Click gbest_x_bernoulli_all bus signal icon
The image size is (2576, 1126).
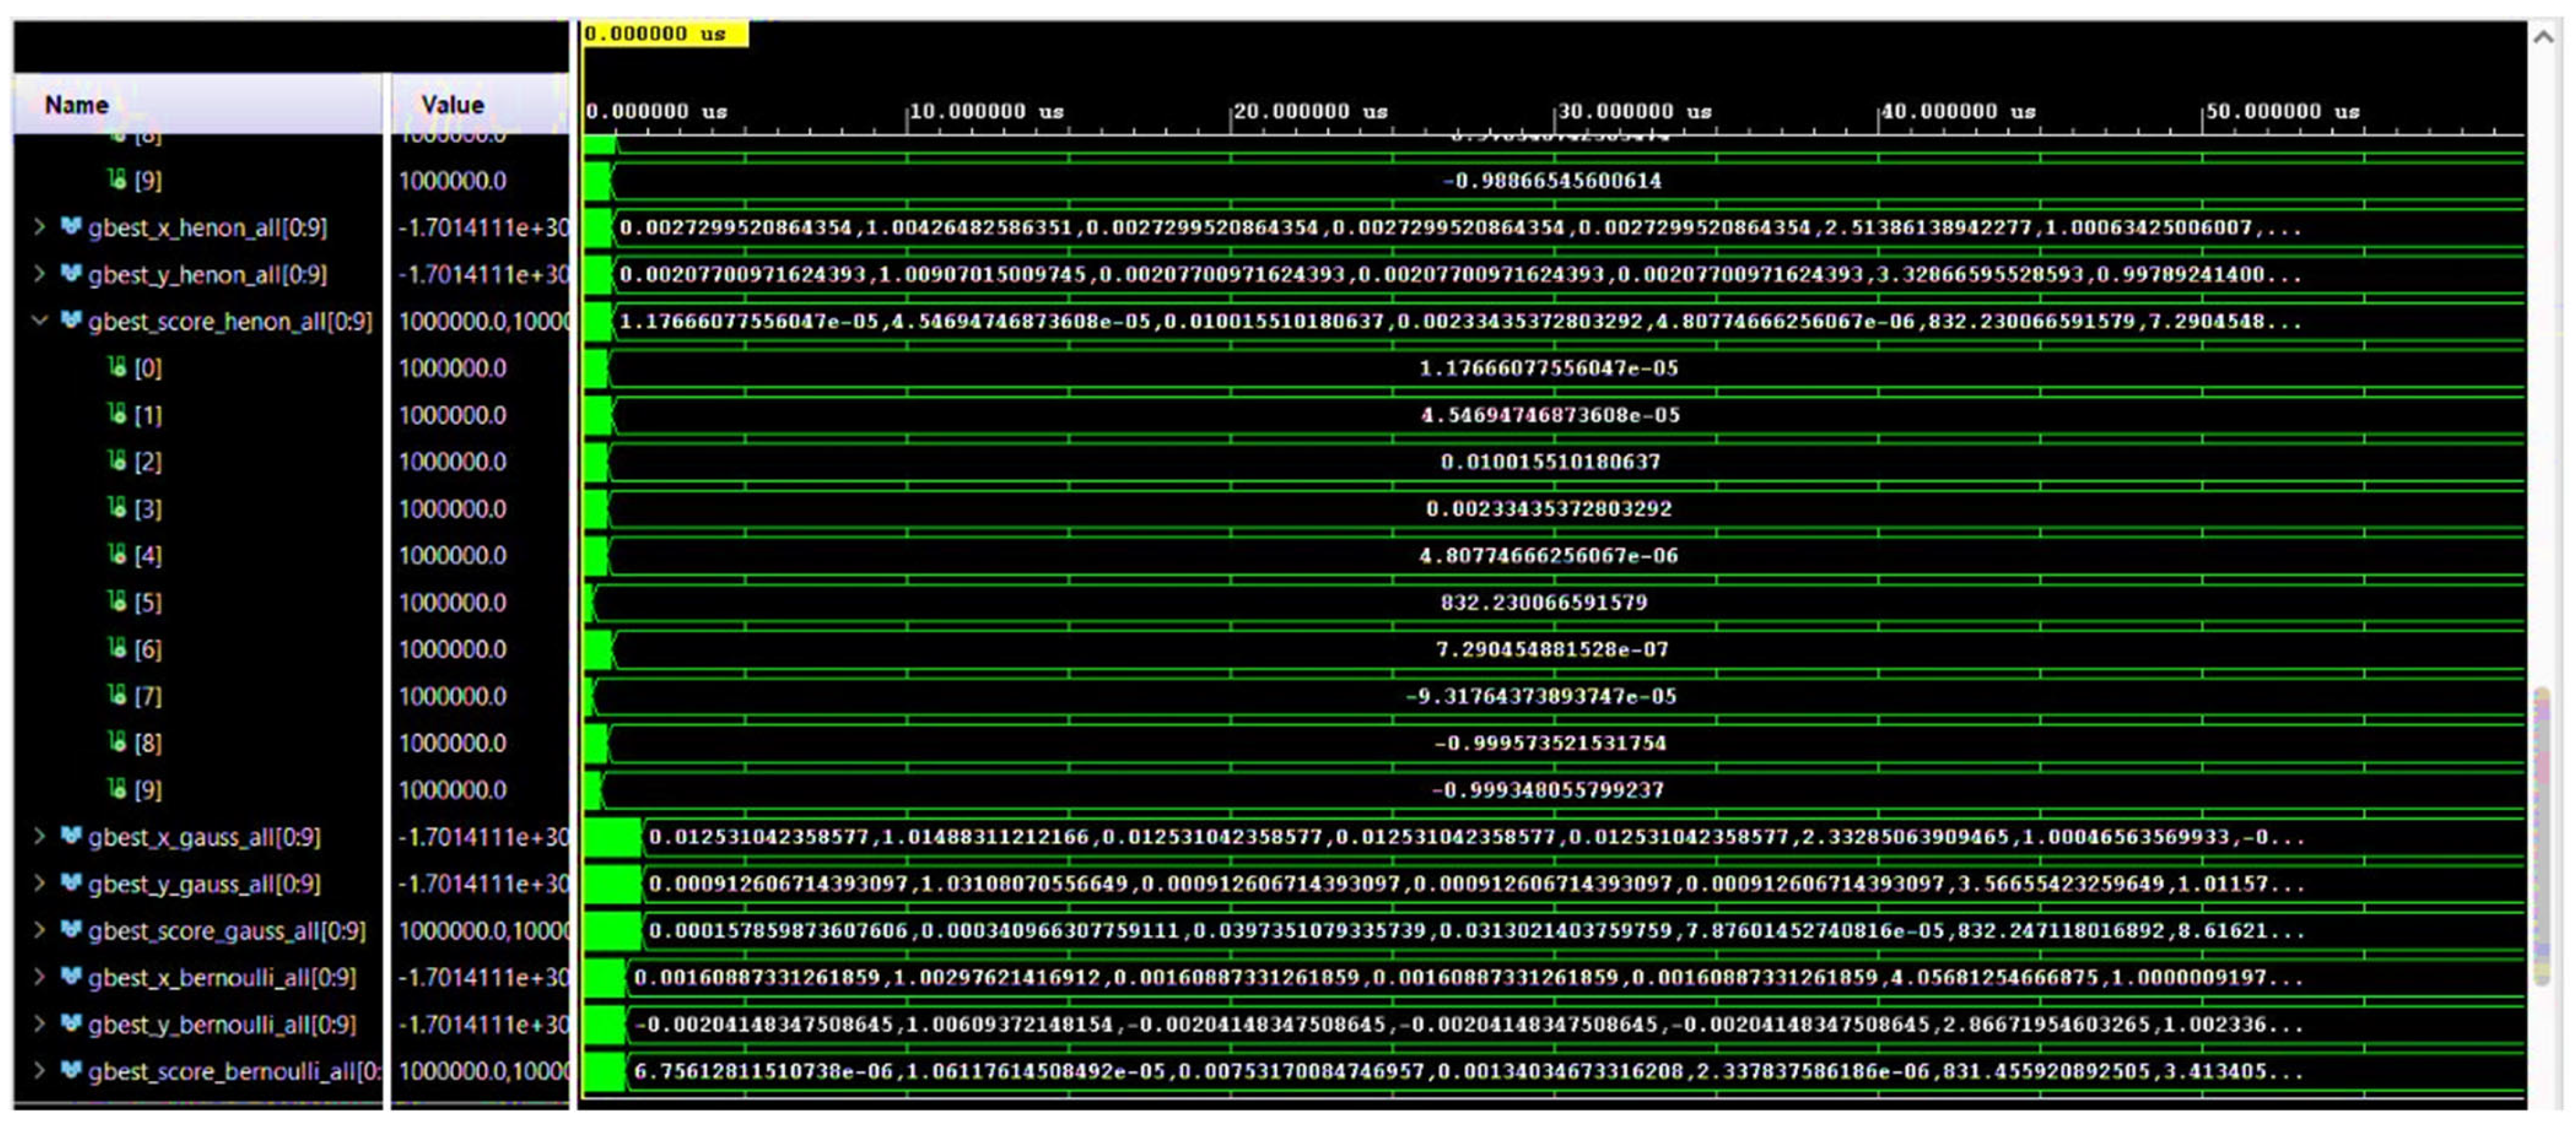[x=70, y=977]
